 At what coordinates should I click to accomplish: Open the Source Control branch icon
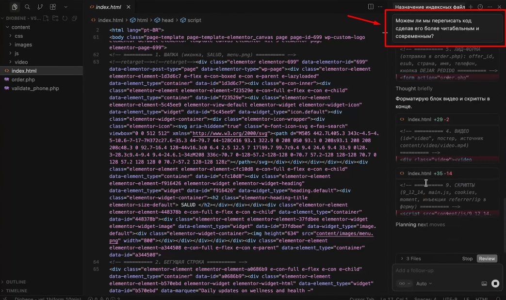(40, 7)
